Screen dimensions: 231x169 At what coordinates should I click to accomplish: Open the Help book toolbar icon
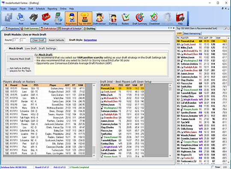point(180,18)
